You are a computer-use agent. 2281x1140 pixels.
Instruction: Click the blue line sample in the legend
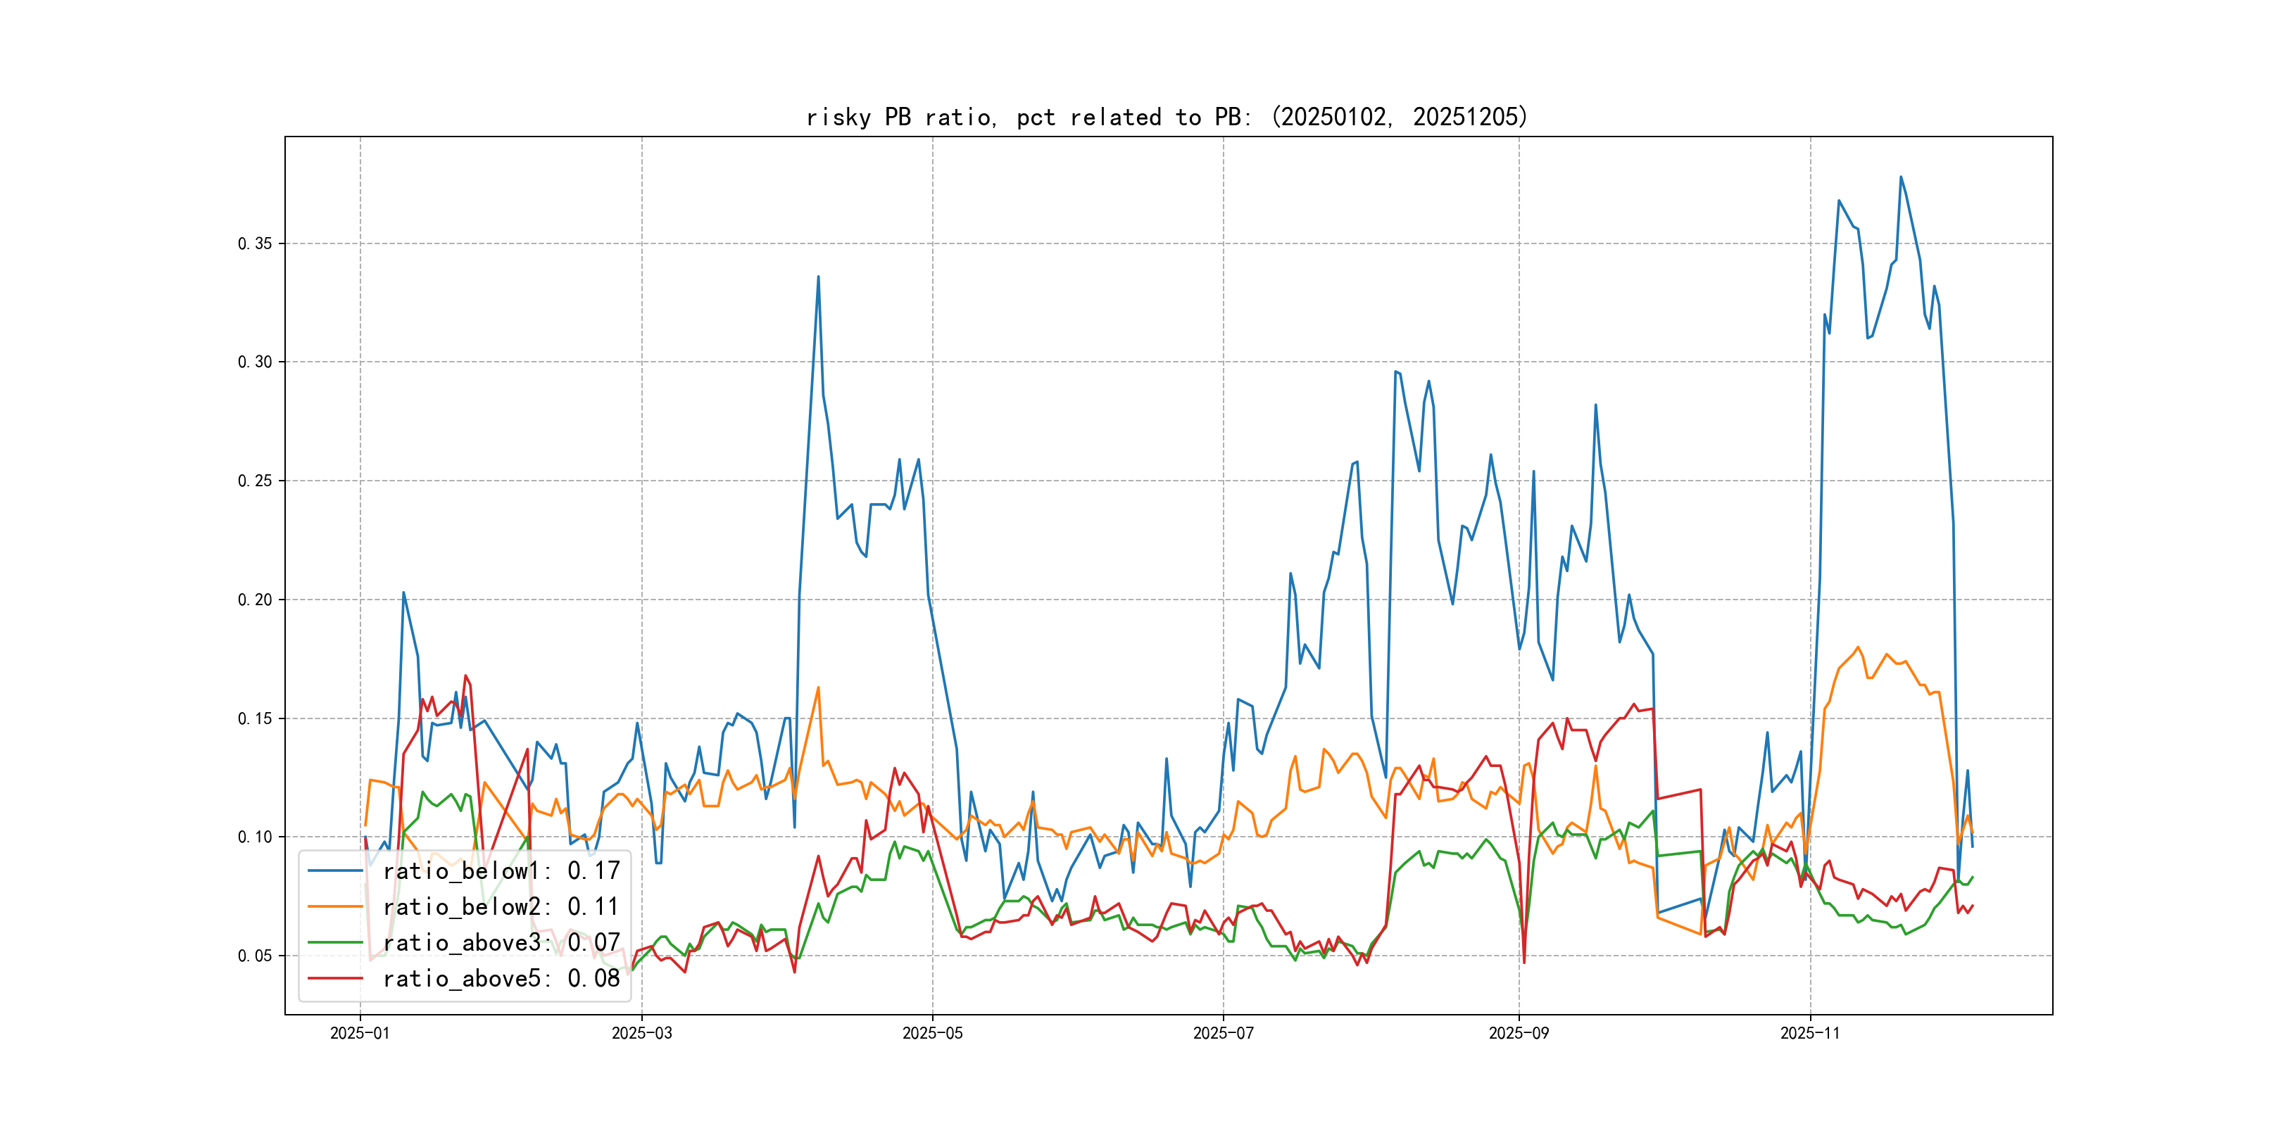pyautogui.click(x=334, y=871)
